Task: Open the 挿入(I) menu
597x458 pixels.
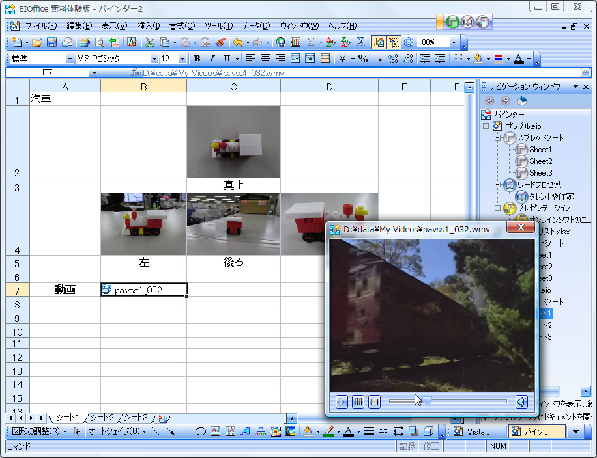Action: (149, 26)
